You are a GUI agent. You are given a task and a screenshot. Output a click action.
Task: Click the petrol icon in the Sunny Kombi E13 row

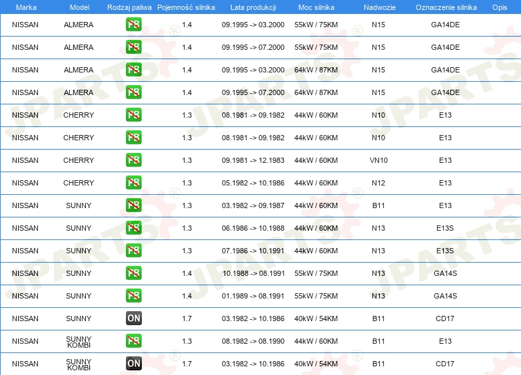133,340
